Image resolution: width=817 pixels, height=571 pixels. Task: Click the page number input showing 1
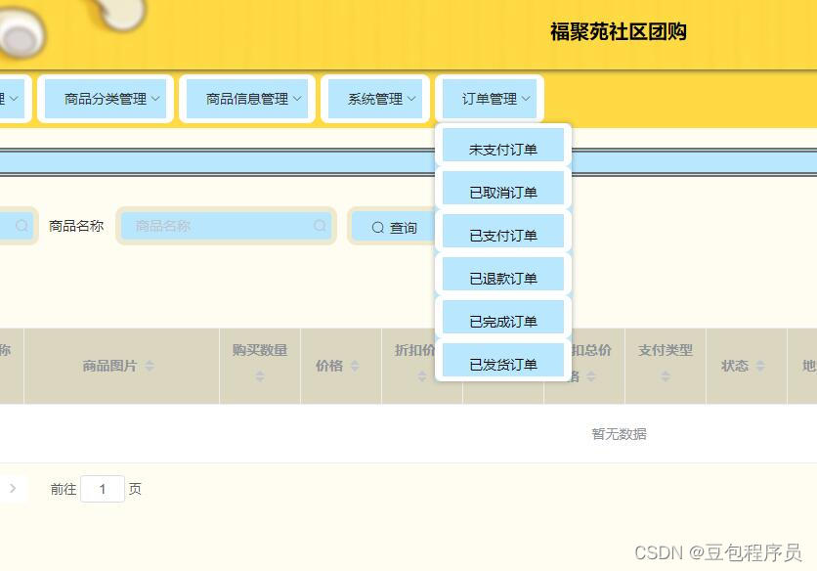coord(103,488)
